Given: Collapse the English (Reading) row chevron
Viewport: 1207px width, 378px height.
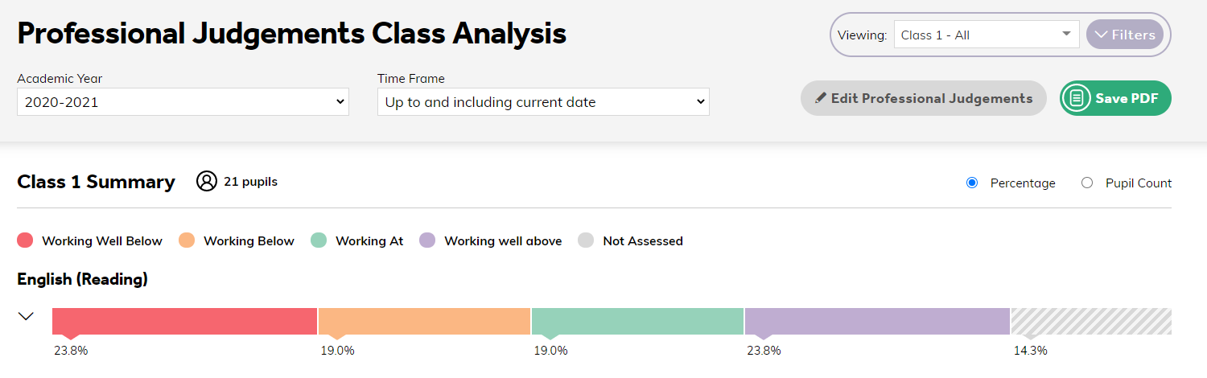Looking at the screenshot, I should pyautogui.click(x=26, y=316).
